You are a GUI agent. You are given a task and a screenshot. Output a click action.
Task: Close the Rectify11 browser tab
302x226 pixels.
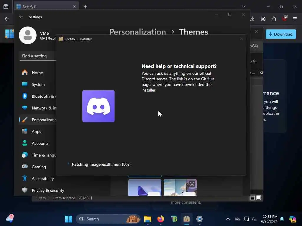[x=74, y=6]
